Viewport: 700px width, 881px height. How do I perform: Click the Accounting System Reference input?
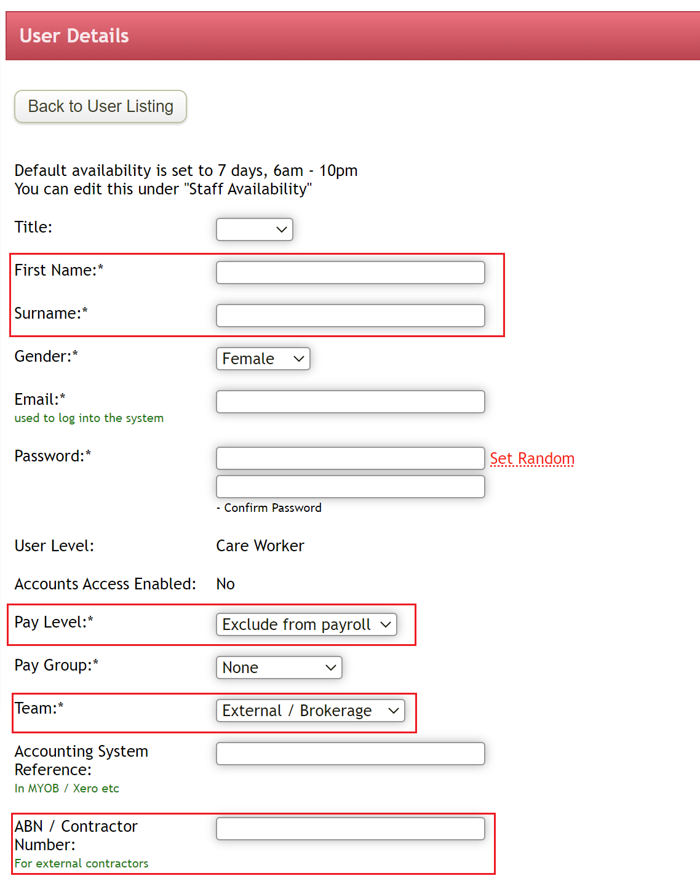(349, 753)
